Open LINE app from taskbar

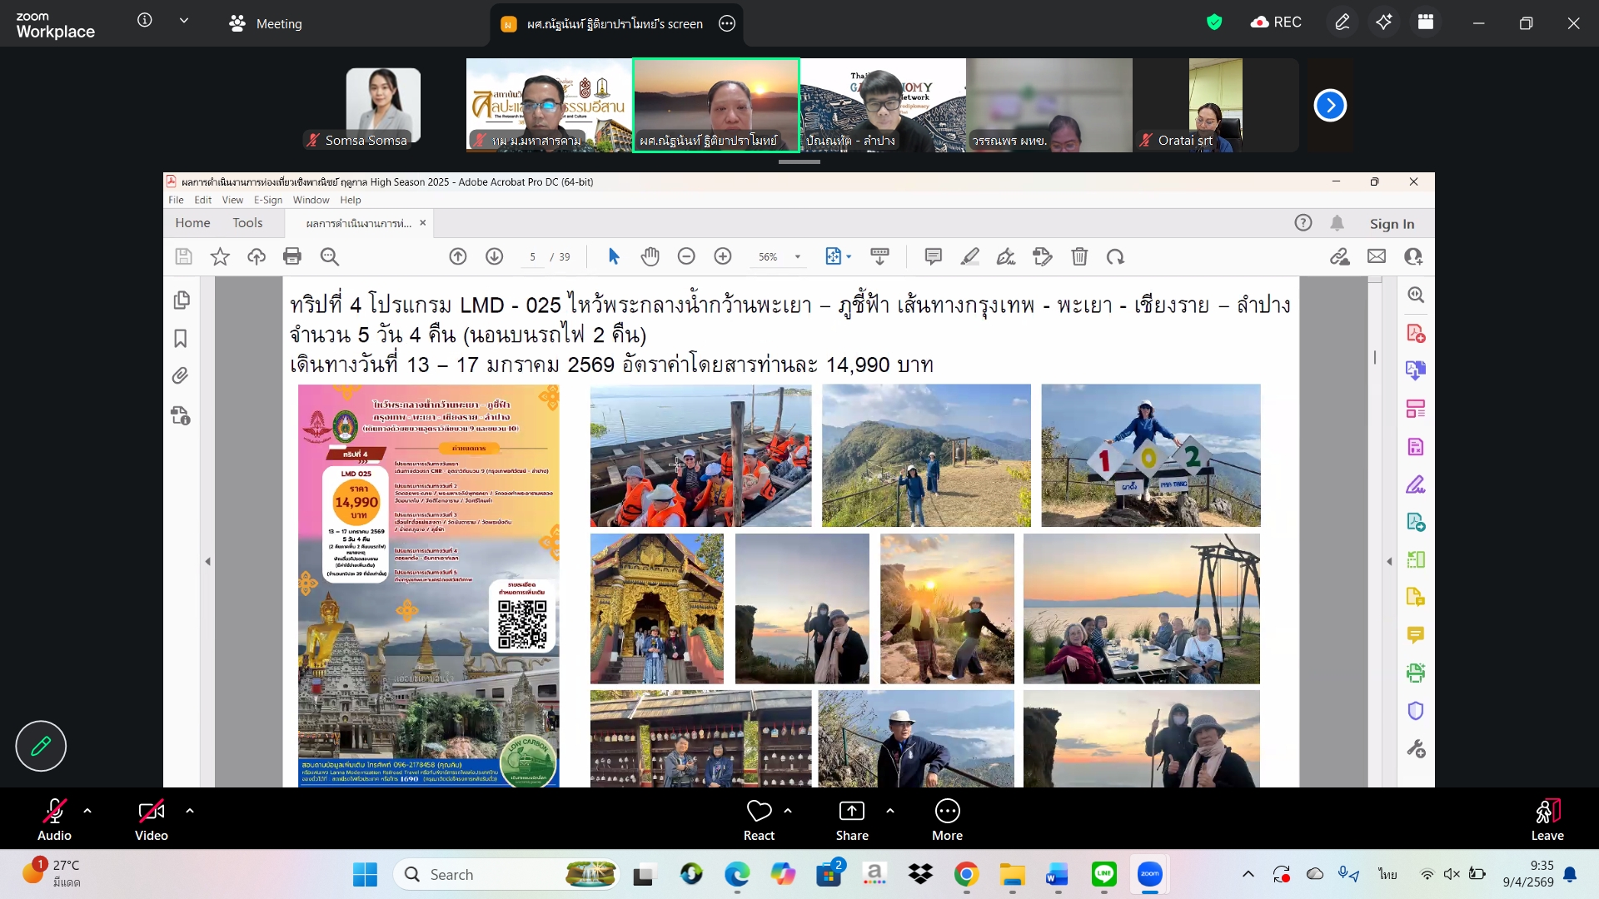click(x=1103, y=874)
